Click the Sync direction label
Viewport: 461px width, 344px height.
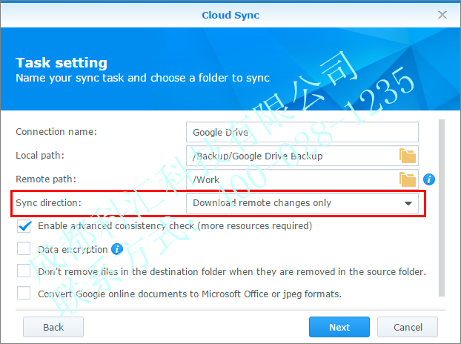(x=49, y=202)
